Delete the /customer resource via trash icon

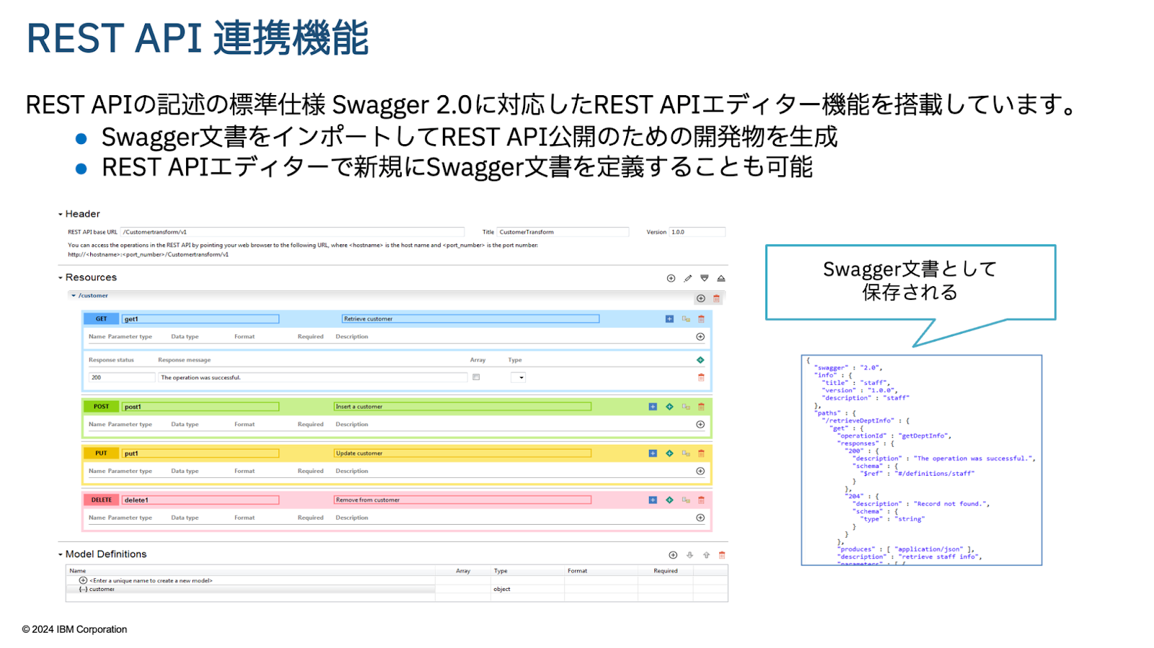tap(716, 298)
